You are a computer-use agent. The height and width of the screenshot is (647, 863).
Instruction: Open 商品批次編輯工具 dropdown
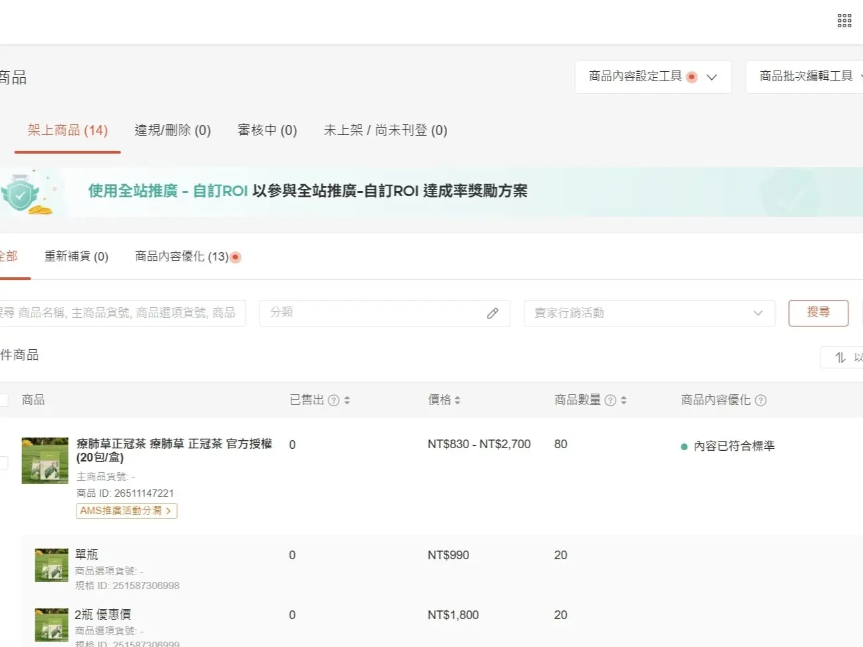(x=804, y=77)
